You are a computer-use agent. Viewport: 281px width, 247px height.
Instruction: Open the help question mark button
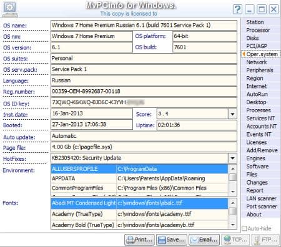[x=237, y=9]
